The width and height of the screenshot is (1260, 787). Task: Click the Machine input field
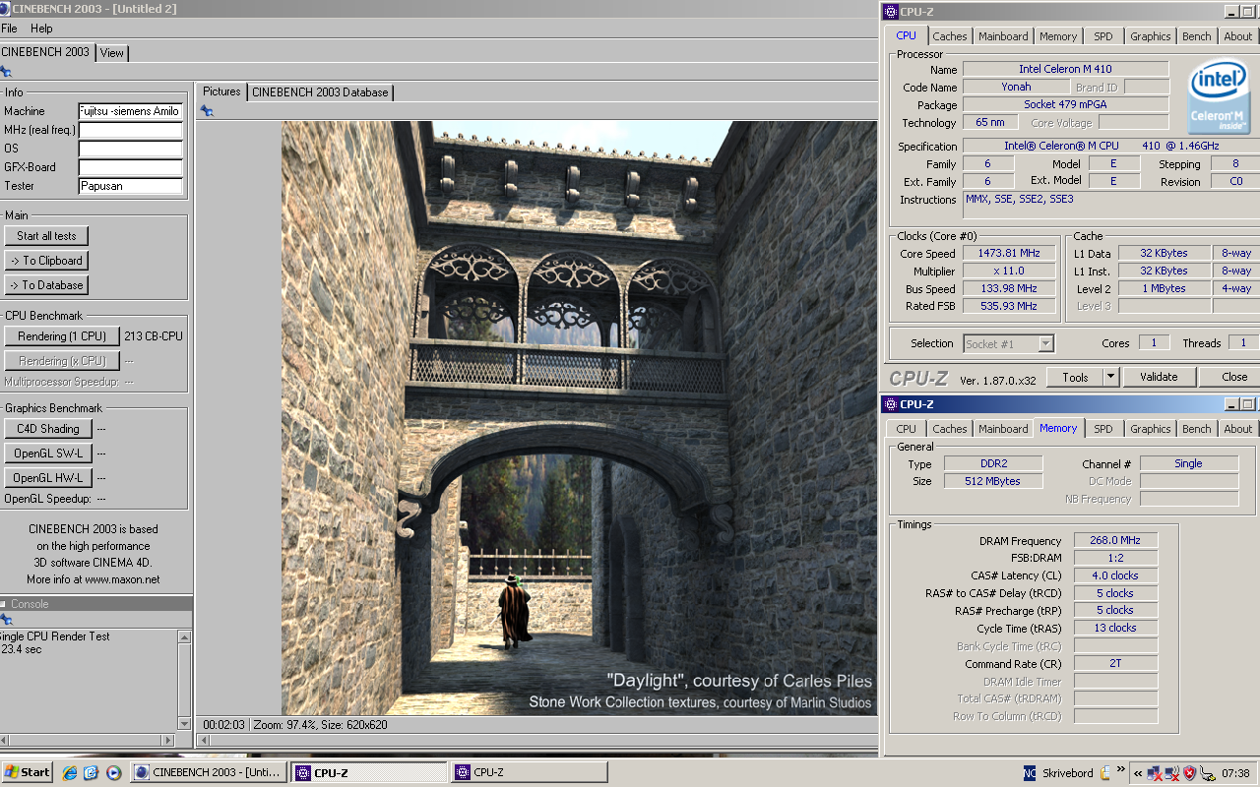[x=130, y=111]
